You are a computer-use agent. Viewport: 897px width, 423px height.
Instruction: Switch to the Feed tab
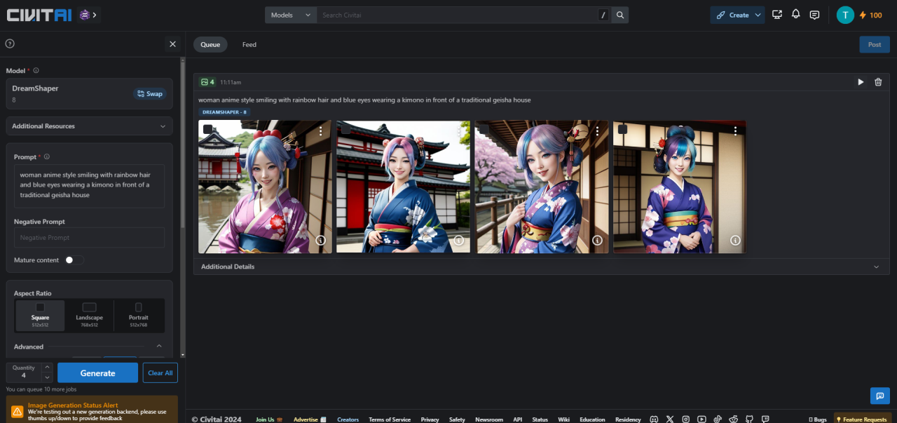tap(249, 44)
